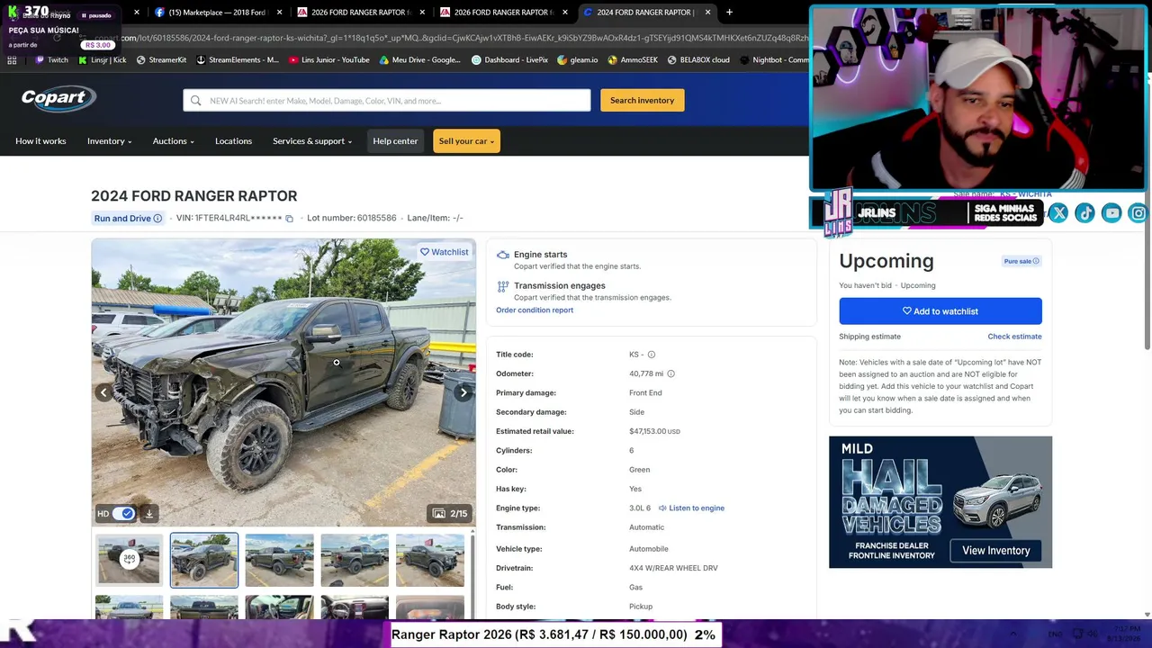
Task: Click the 2024 FORD RANGER RAPTOR heading
Action: pyautogui.click(x=194, y=196)
